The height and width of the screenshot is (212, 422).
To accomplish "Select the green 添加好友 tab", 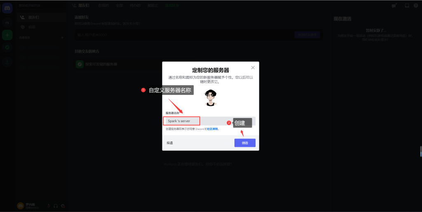I will 172,6.
